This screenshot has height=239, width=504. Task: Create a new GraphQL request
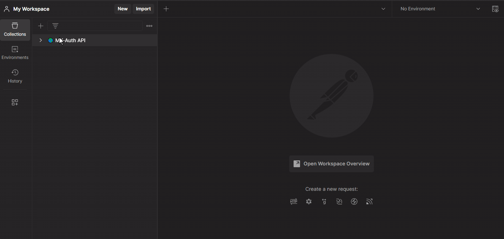point(309,202)
